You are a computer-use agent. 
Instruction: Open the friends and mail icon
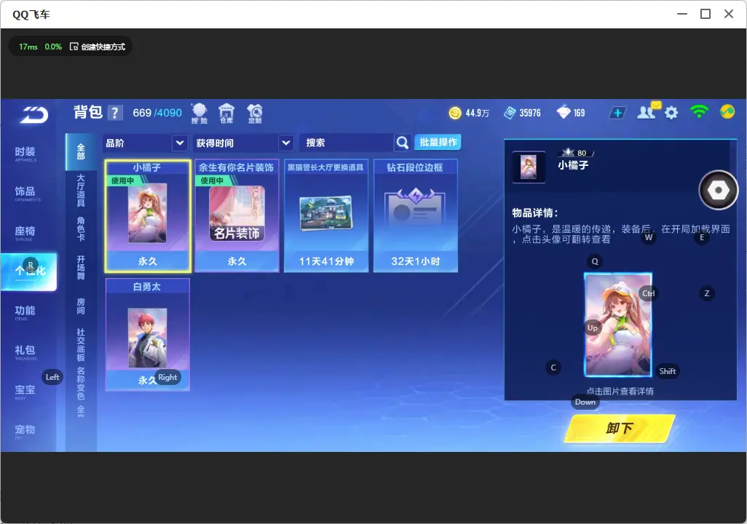(x=648, y=111)
